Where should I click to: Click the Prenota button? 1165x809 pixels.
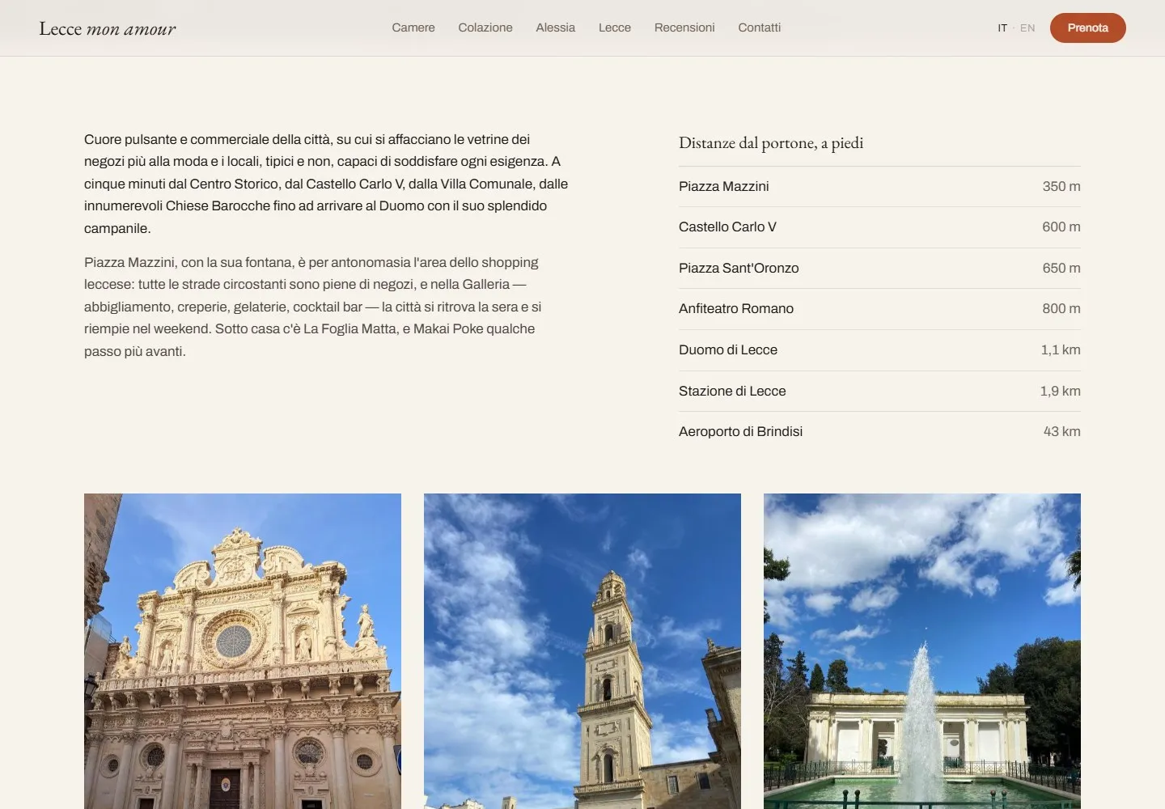tap(1088, 28)
